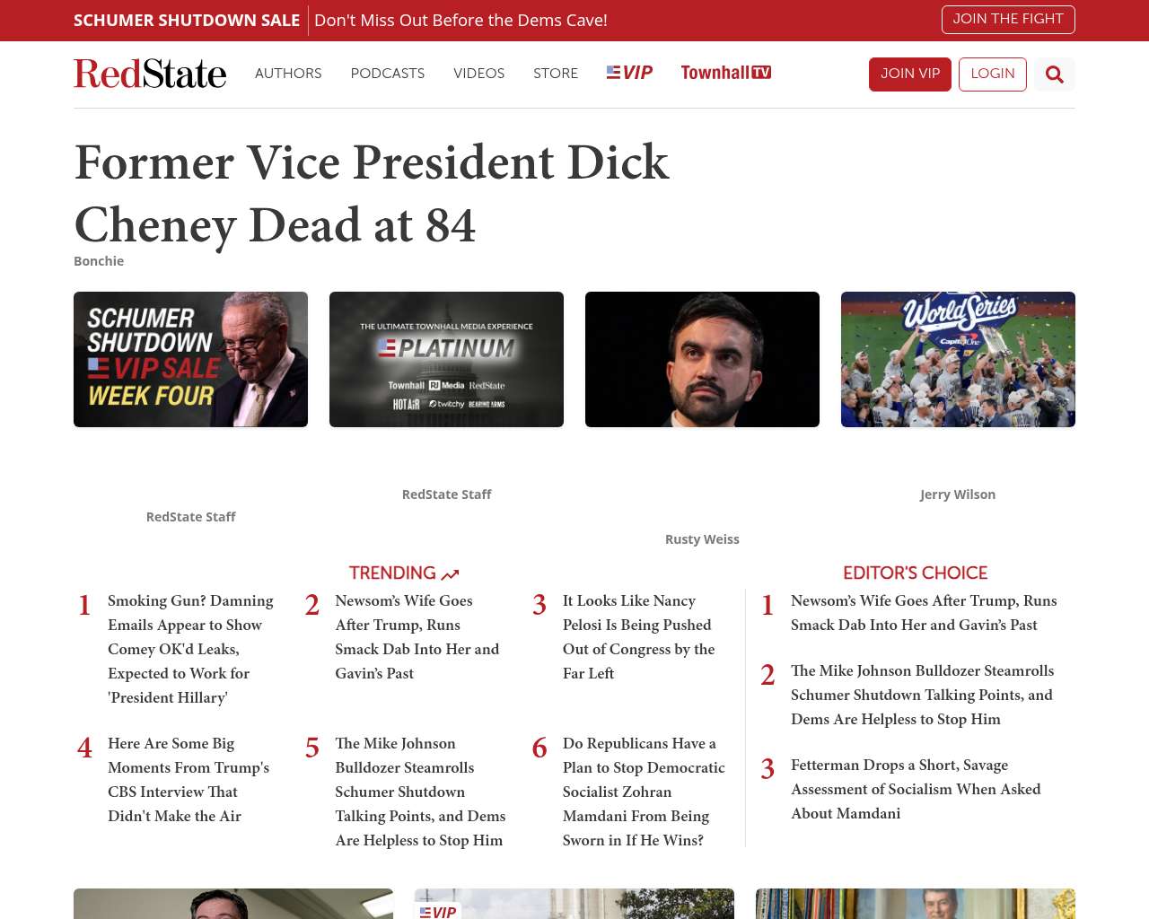Open the World Series celebration thumbnail
Screen dimensions: 1149x919
[958, 359]
